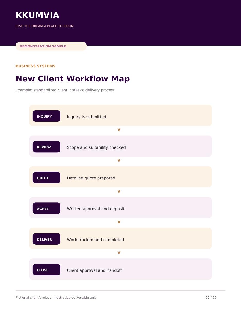Select the QUOTE step badge
This screenshot has height=312, width=241.
[x=46, y=177]
